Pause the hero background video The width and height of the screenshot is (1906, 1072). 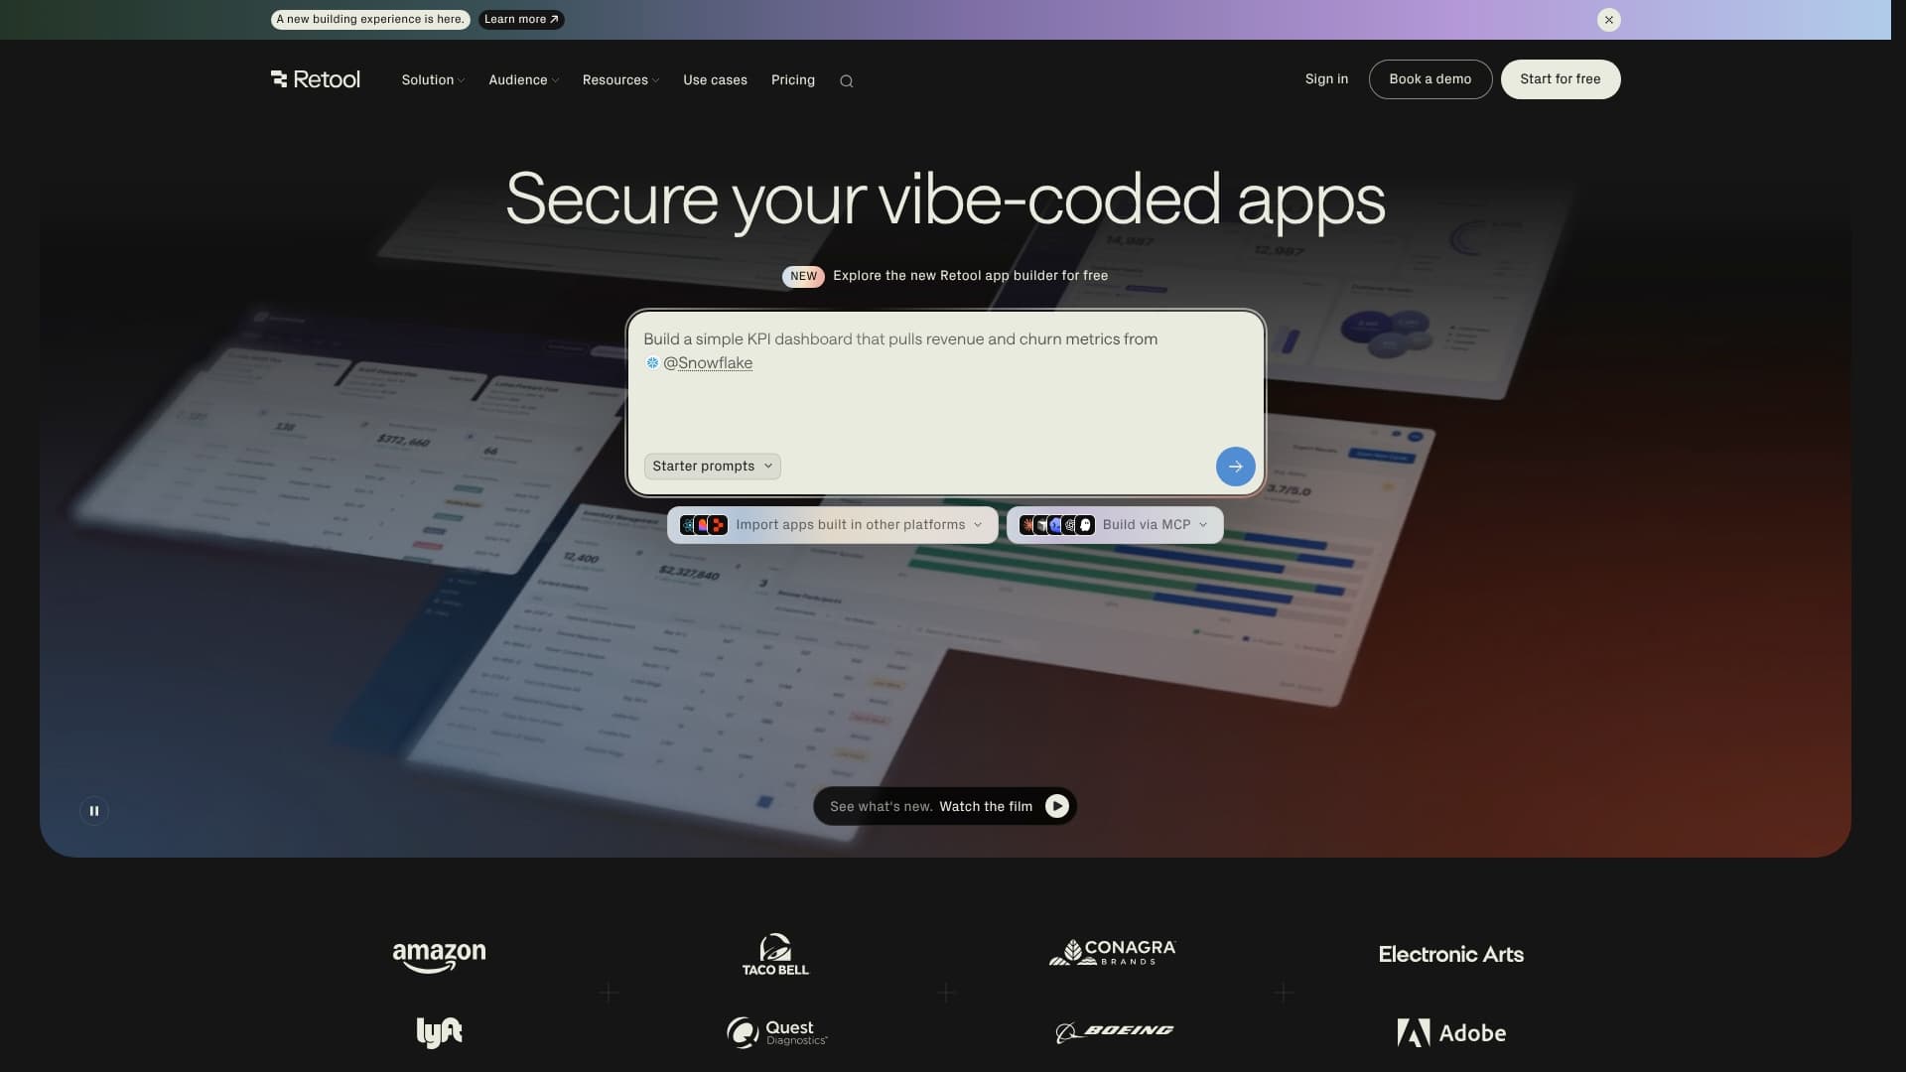(94, 811)
